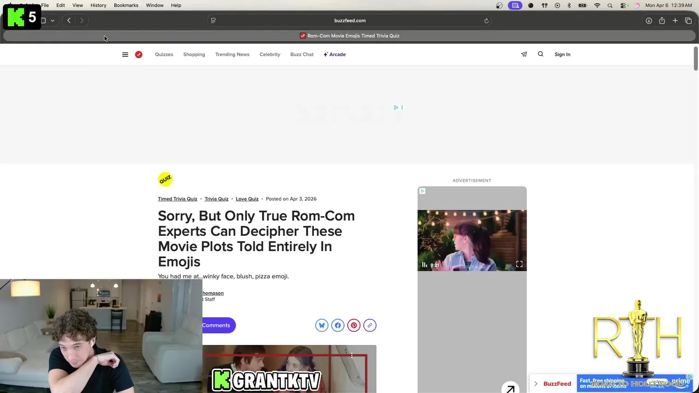
Task: Click the page reader icon in address bar
Action: click(x=213, y=21)
